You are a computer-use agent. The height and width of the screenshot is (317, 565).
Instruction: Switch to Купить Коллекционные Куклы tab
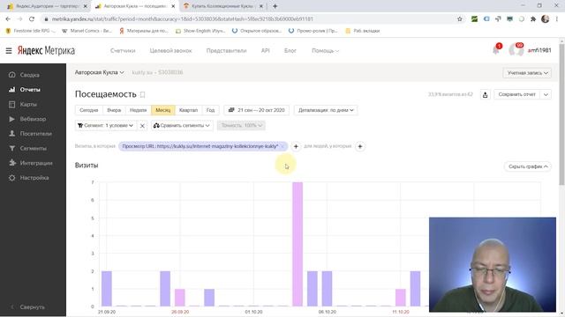click(x=222, y=6)
